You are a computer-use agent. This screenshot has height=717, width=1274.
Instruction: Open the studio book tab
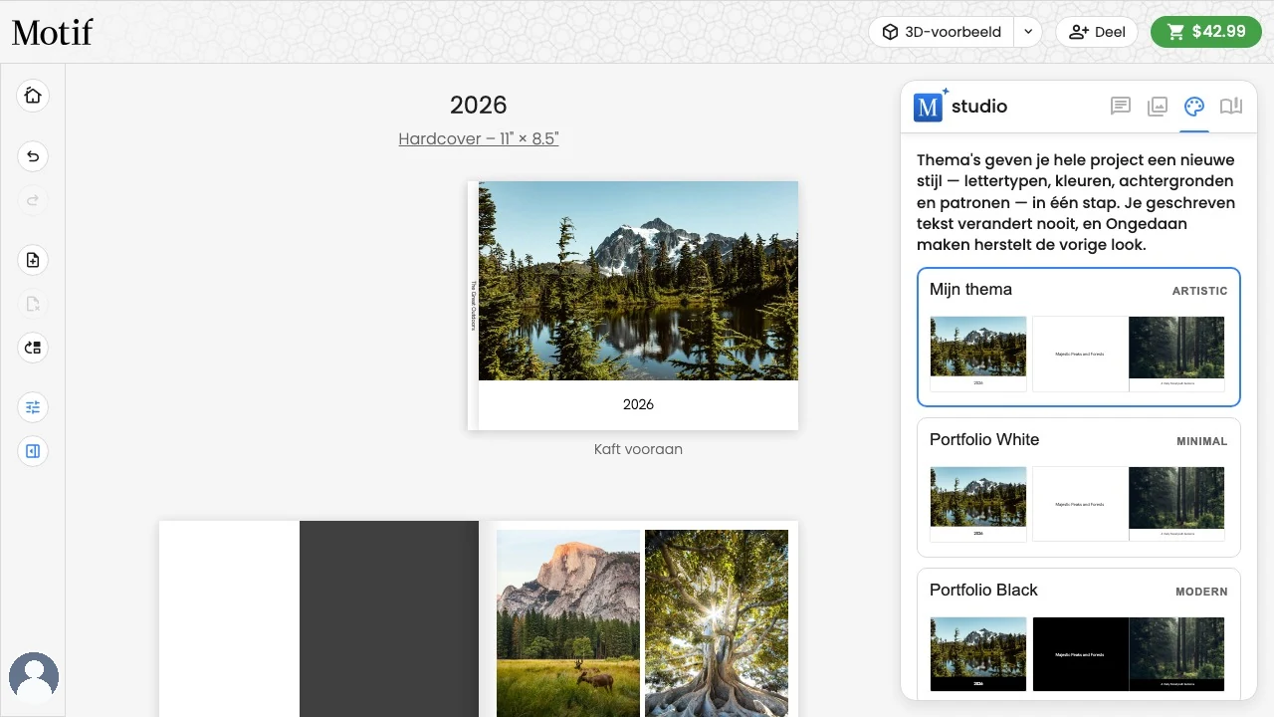[x=1231, y=107]
